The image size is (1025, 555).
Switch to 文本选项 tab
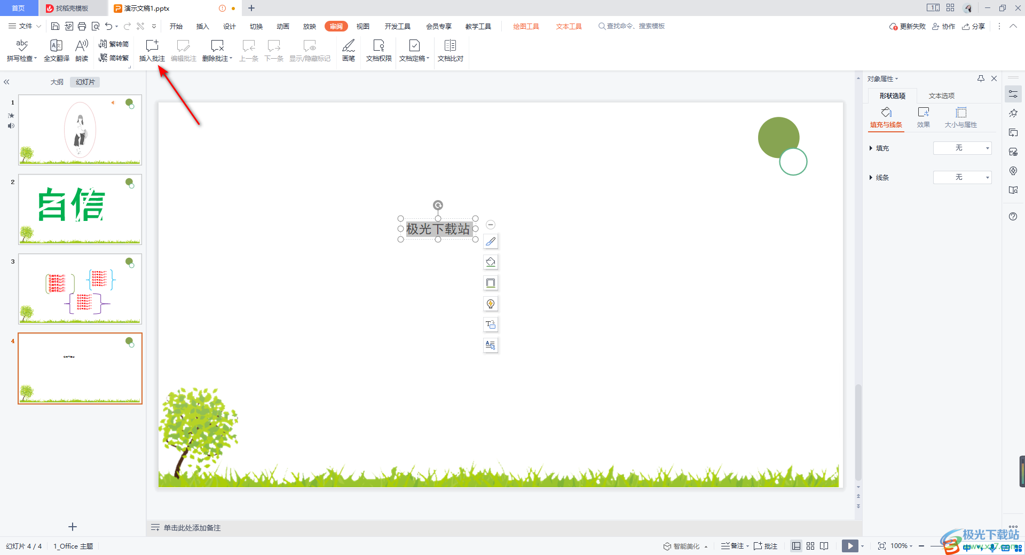pyautogui.click(x=942, y=96)
